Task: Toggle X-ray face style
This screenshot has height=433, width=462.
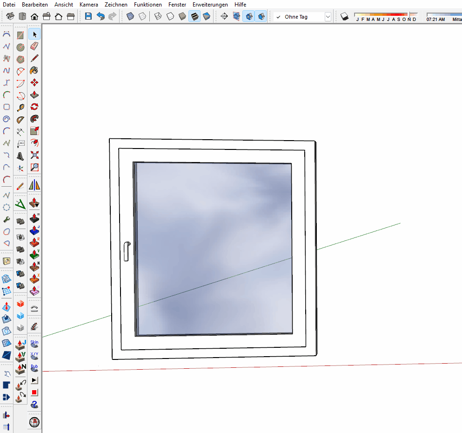Action: click(131, 16)
